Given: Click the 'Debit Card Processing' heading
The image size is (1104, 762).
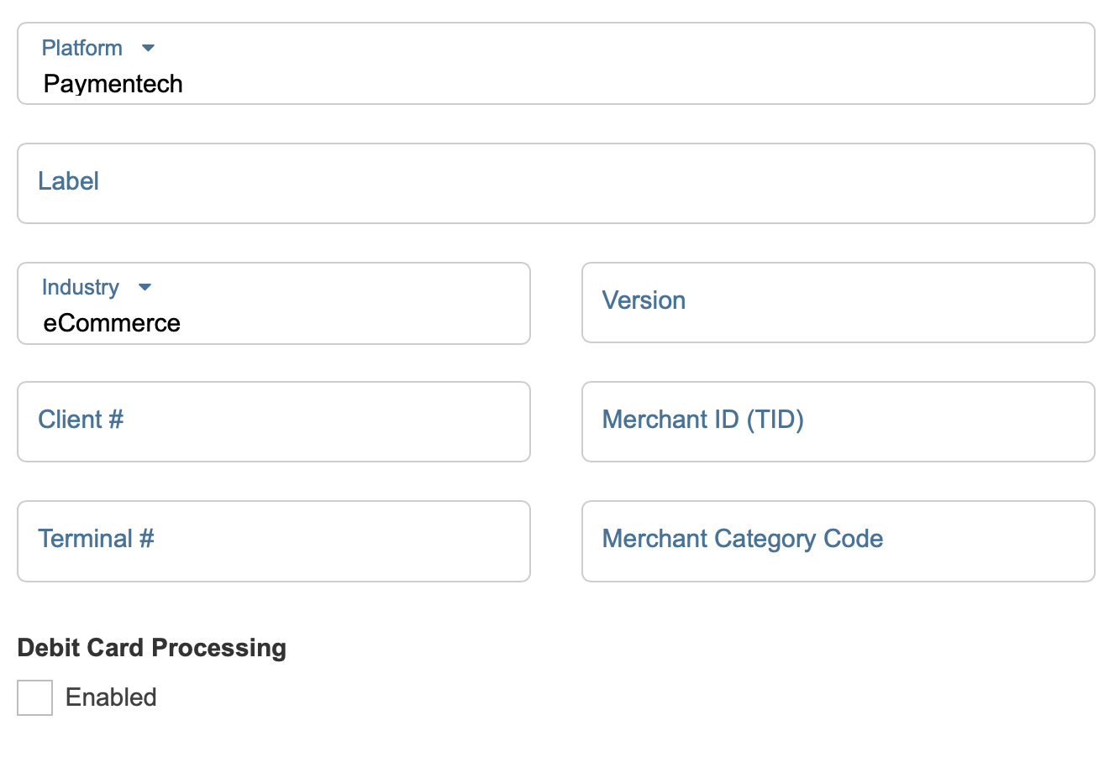Looking at the screenshot, I should [x=152, y=648].
